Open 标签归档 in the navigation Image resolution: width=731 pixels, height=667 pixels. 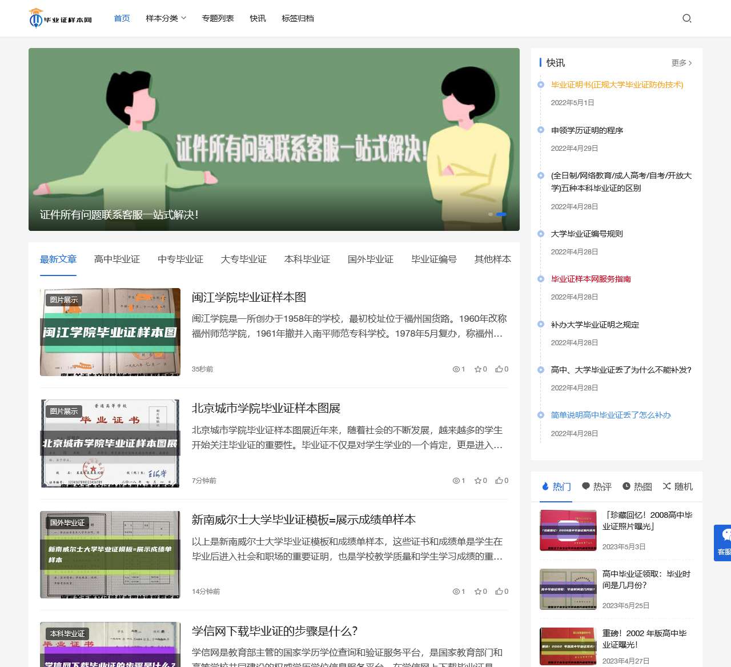pos(298,18)
